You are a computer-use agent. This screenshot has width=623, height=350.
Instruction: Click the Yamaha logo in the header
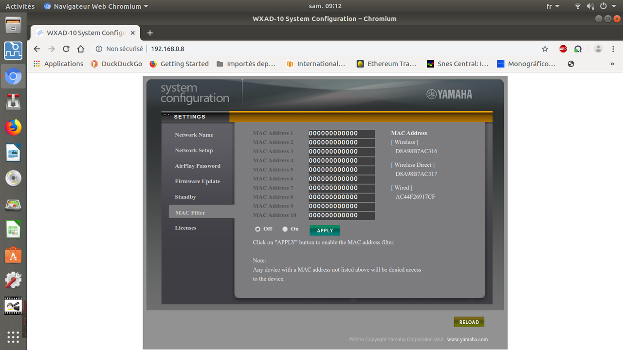coord(449,94)
